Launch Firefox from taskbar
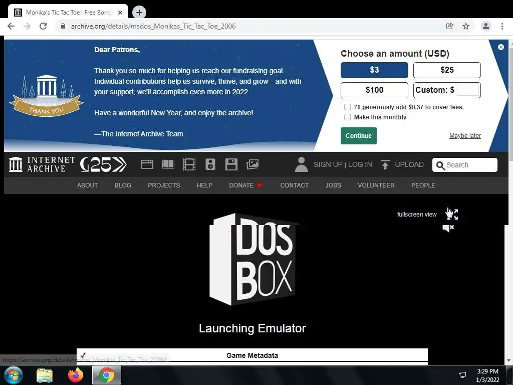Screen dimensions: 513x385 pyautogui.click(x=76, y=375)
